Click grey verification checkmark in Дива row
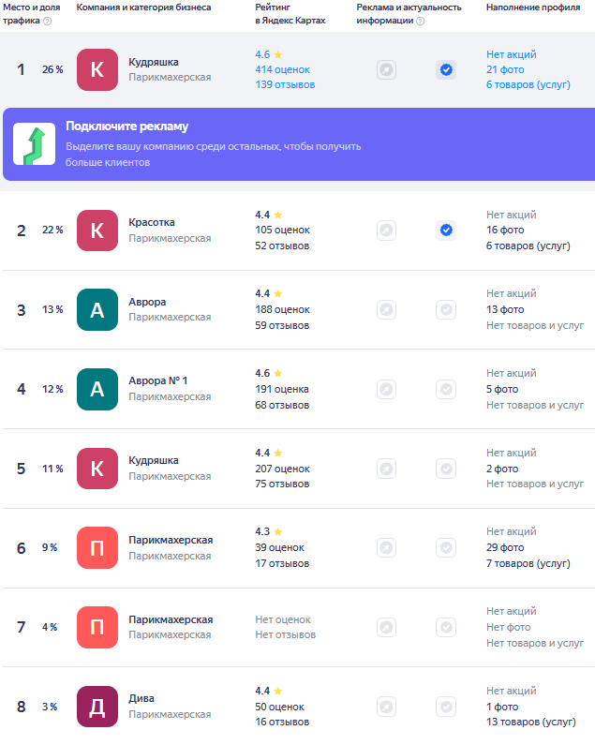 (446, 707)
